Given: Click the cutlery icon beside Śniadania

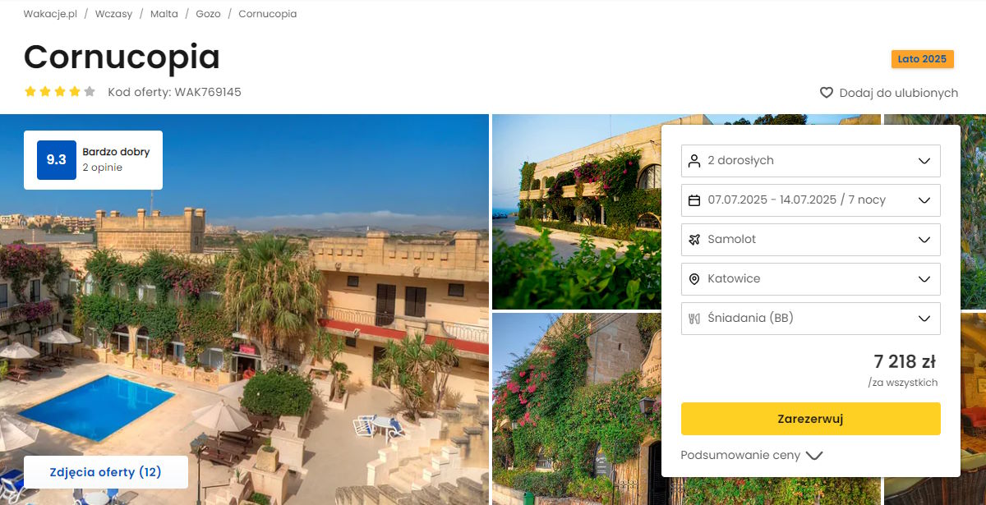Looking at the screenshot, I should pyautogui.click(x=694, y=318).
